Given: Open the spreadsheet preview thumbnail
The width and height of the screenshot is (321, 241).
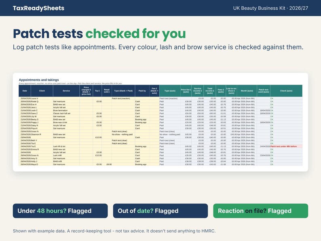Looking at the screenshot, I should (160, 122).
